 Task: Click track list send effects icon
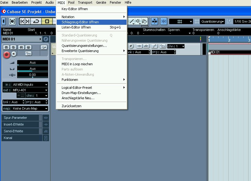pyautogui.click(x=146, y=46)
